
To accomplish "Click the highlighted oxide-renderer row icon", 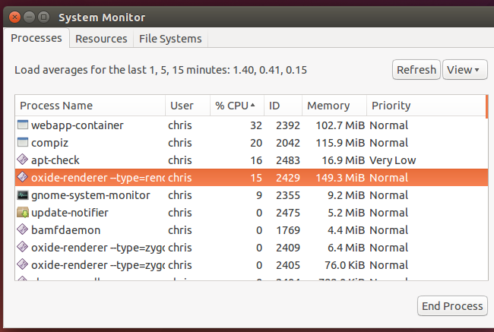I will click(x=23, y=178).
